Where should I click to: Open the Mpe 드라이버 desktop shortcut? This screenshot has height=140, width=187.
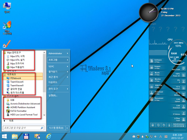pos(7,28)
